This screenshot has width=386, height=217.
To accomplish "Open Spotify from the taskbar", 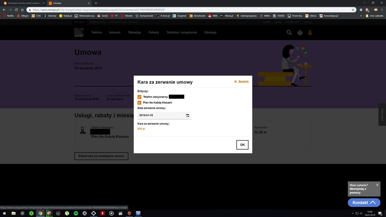I will point(76,213).
